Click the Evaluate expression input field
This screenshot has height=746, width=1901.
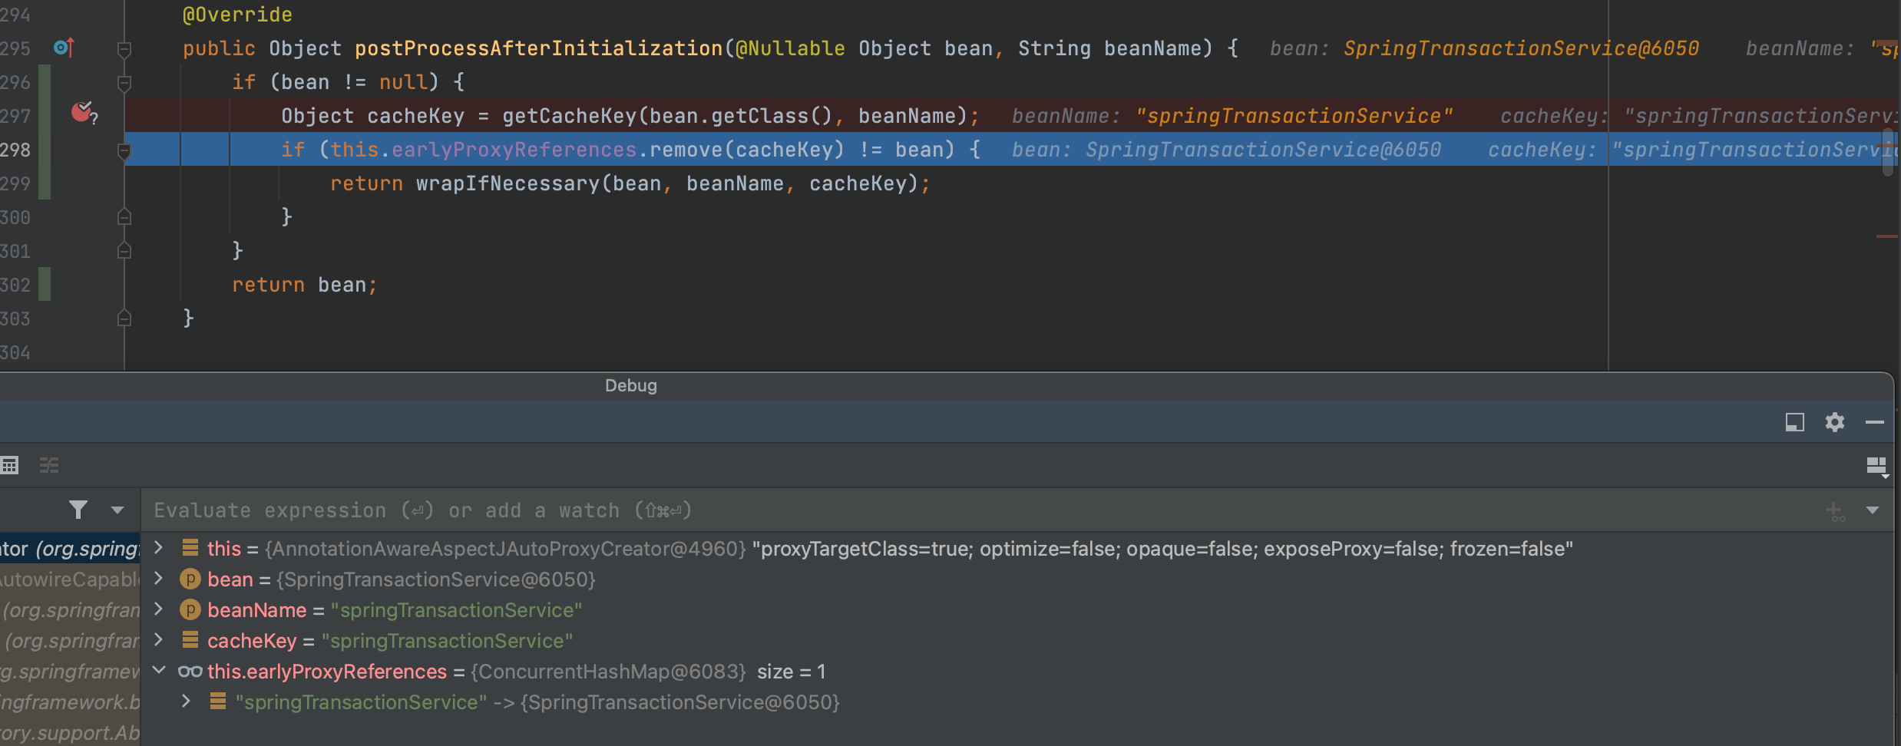tap(921, 510)
